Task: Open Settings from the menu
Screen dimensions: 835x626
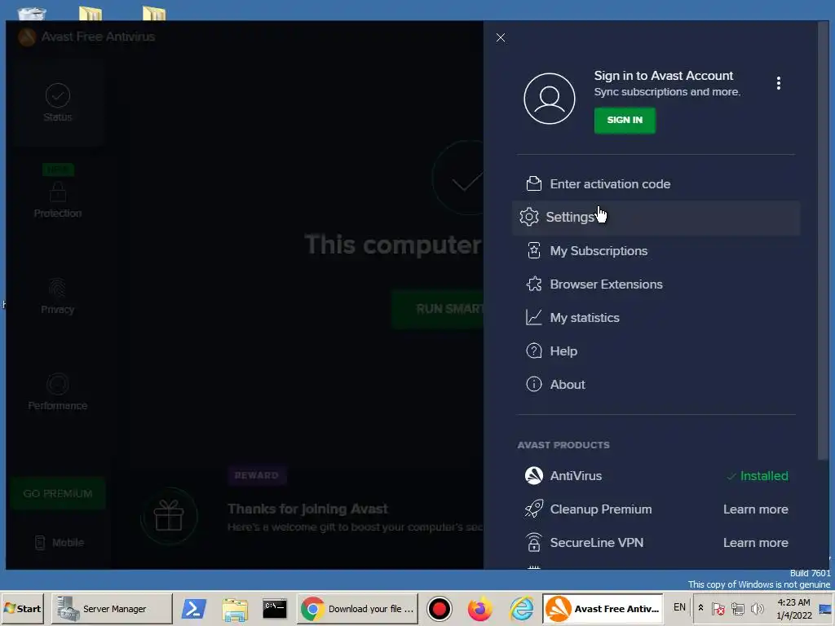Action: pyautogui.click(x=656, y=218)
